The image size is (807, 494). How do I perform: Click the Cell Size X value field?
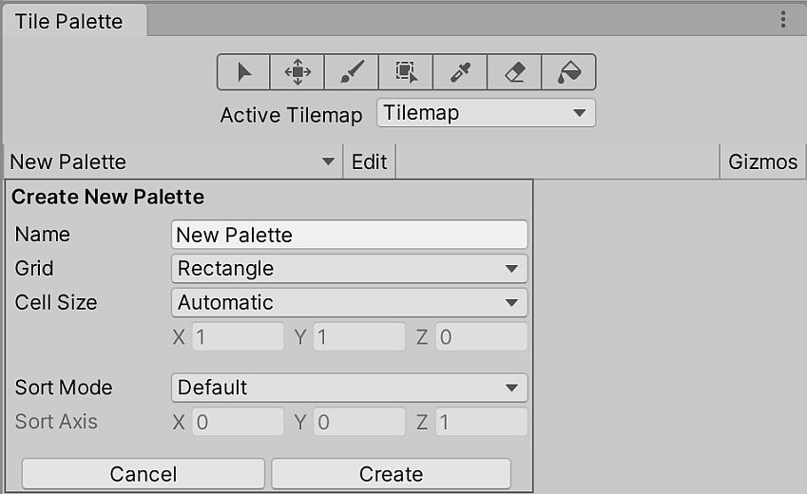tap(238, 337)
